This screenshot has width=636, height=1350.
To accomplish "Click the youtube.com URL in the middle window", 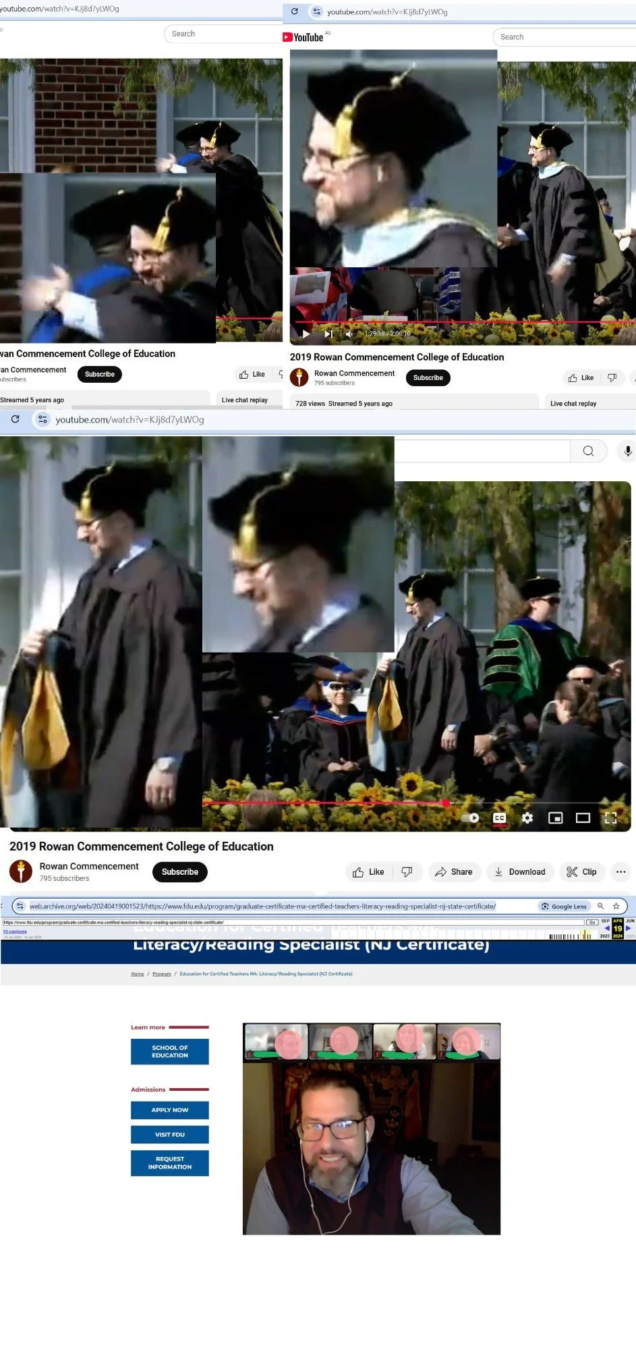I will click(x=129, y=420).
